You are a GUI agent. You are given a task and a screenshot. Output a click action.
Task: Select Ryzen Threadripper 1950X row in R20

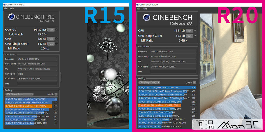tap(167, 91)
